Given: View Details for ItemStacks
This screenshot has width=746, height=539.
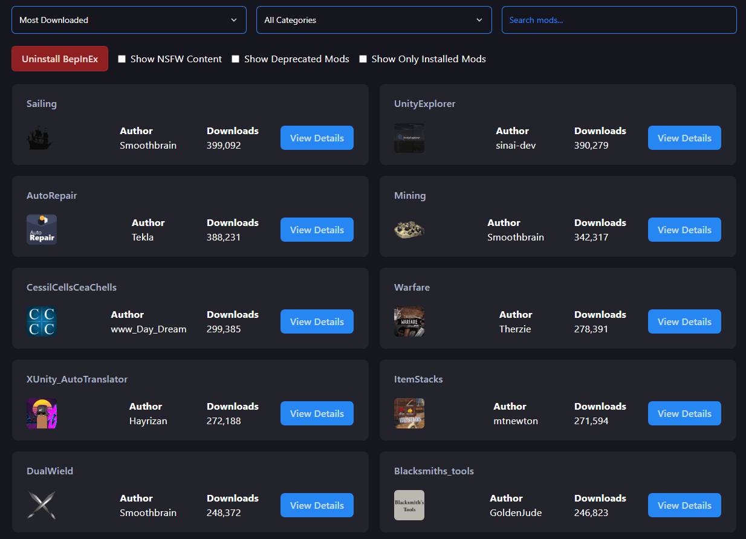Looking at the screenshot, I should 684,413.
